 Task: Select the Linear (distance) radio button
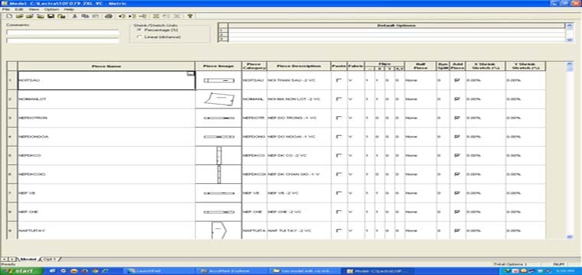pyautogui.click(x=139, y=37)
